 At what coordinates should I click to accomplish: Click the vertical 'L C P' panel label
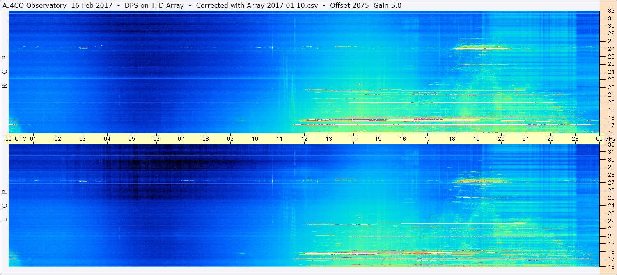[x=5, y=206]
